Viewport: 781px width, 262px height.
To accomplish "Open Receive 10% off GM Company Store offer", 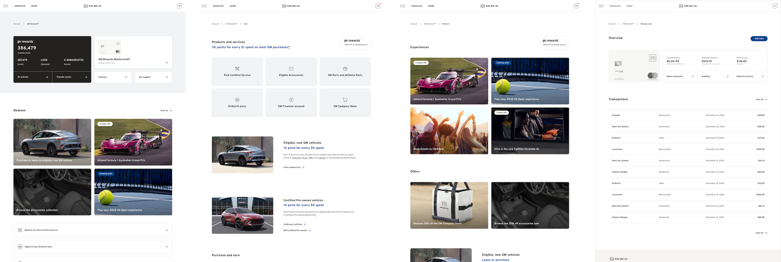I will point(449,205).
